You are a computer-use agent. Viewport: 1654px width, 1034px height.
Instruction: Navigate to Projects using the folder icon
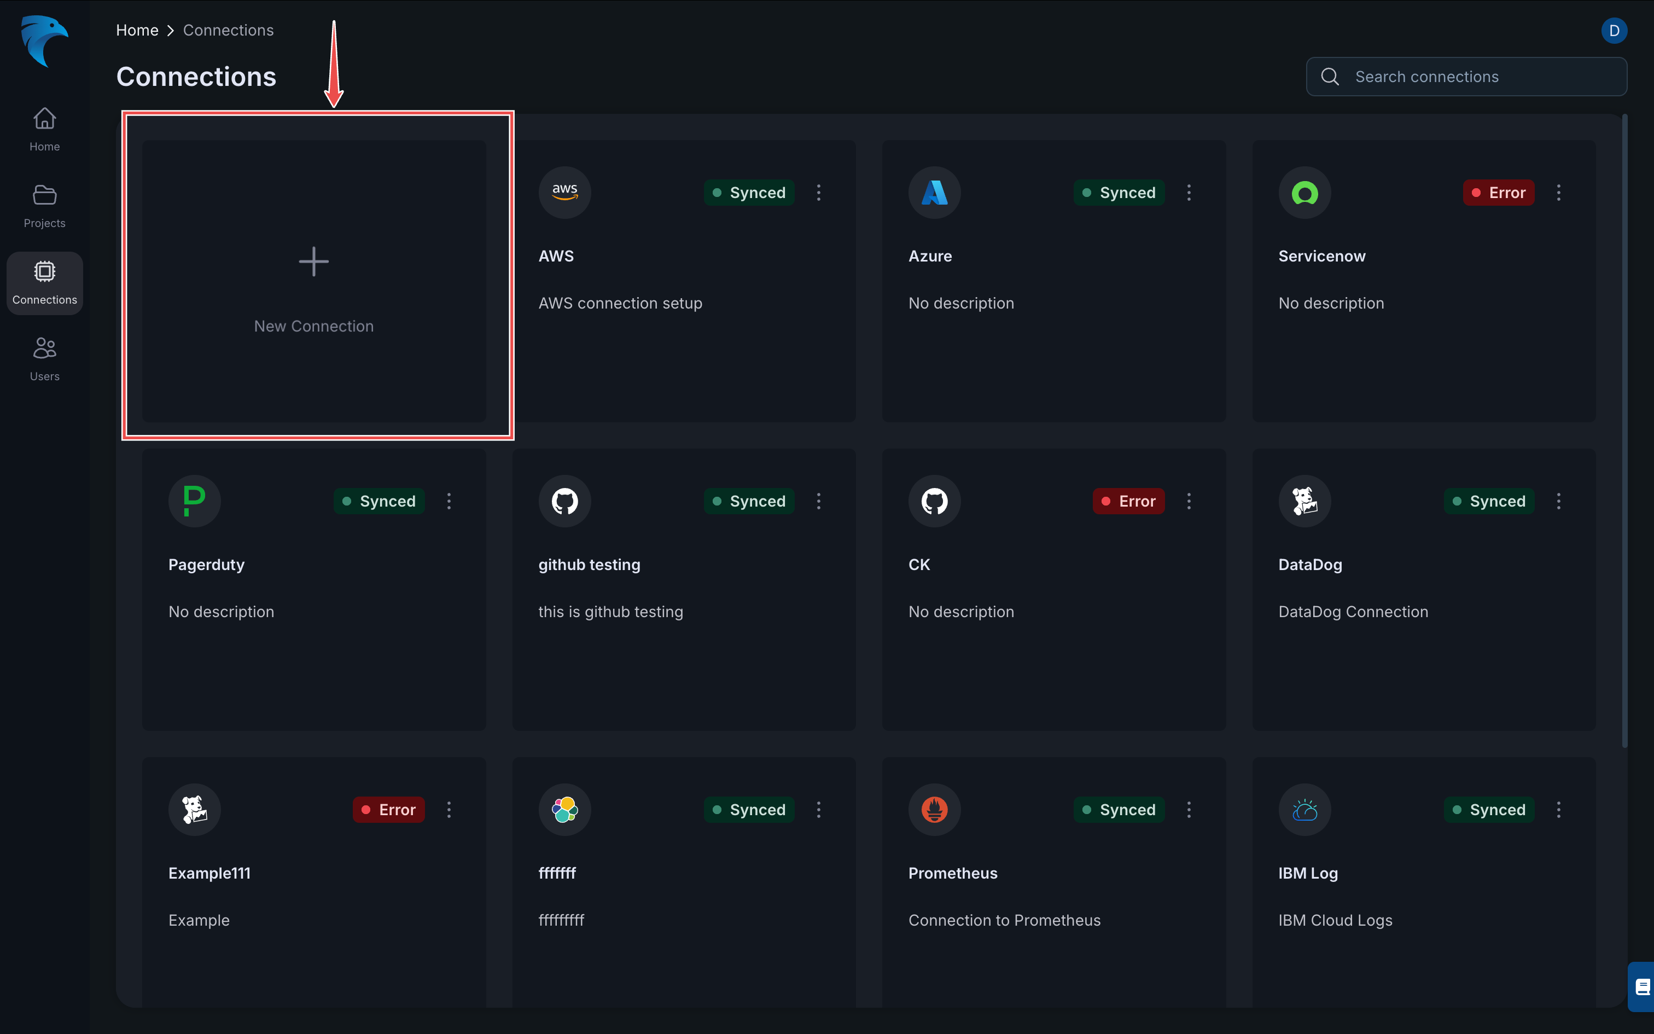[x=44, y=205]
